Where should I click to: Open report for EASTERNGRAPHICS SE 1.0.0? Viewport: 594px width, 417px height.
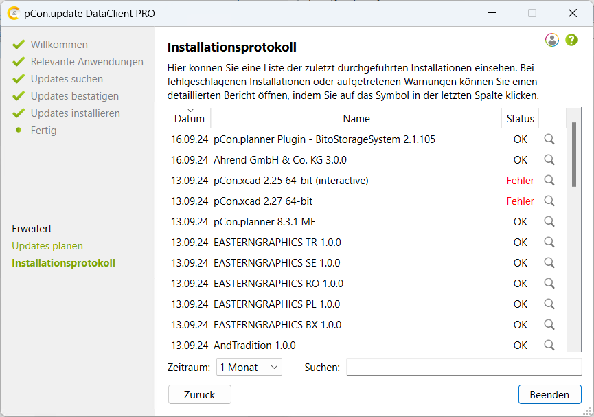pos(549,262)
